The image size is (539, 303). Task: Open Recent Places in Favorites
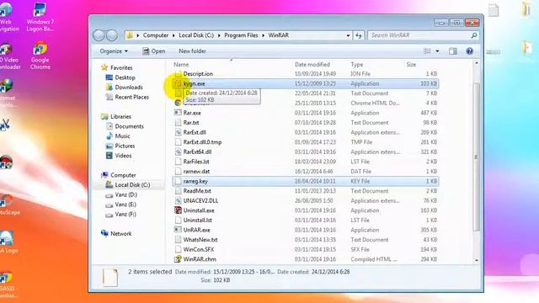[127, 98]
